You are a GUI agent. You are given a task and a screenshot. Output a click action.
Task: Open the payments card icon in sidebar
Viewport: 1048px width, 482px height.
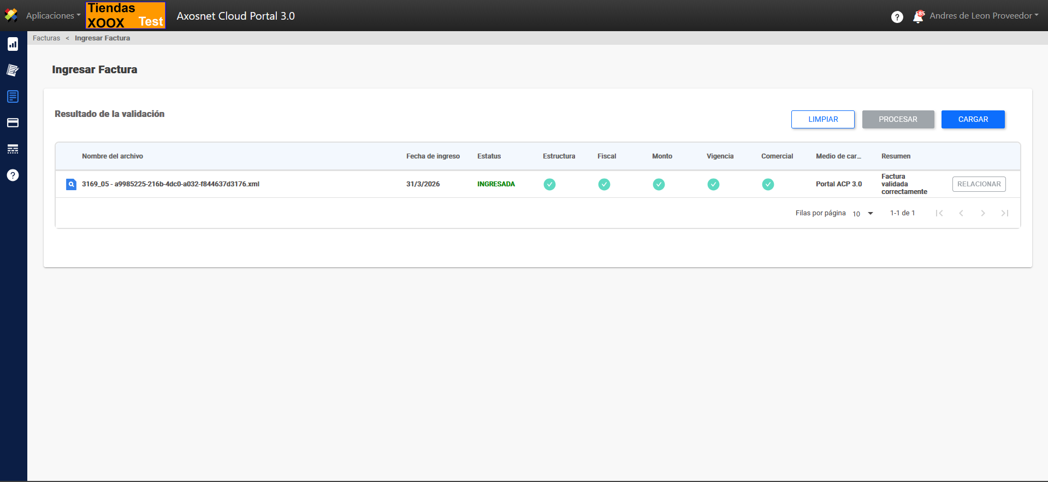13,123
